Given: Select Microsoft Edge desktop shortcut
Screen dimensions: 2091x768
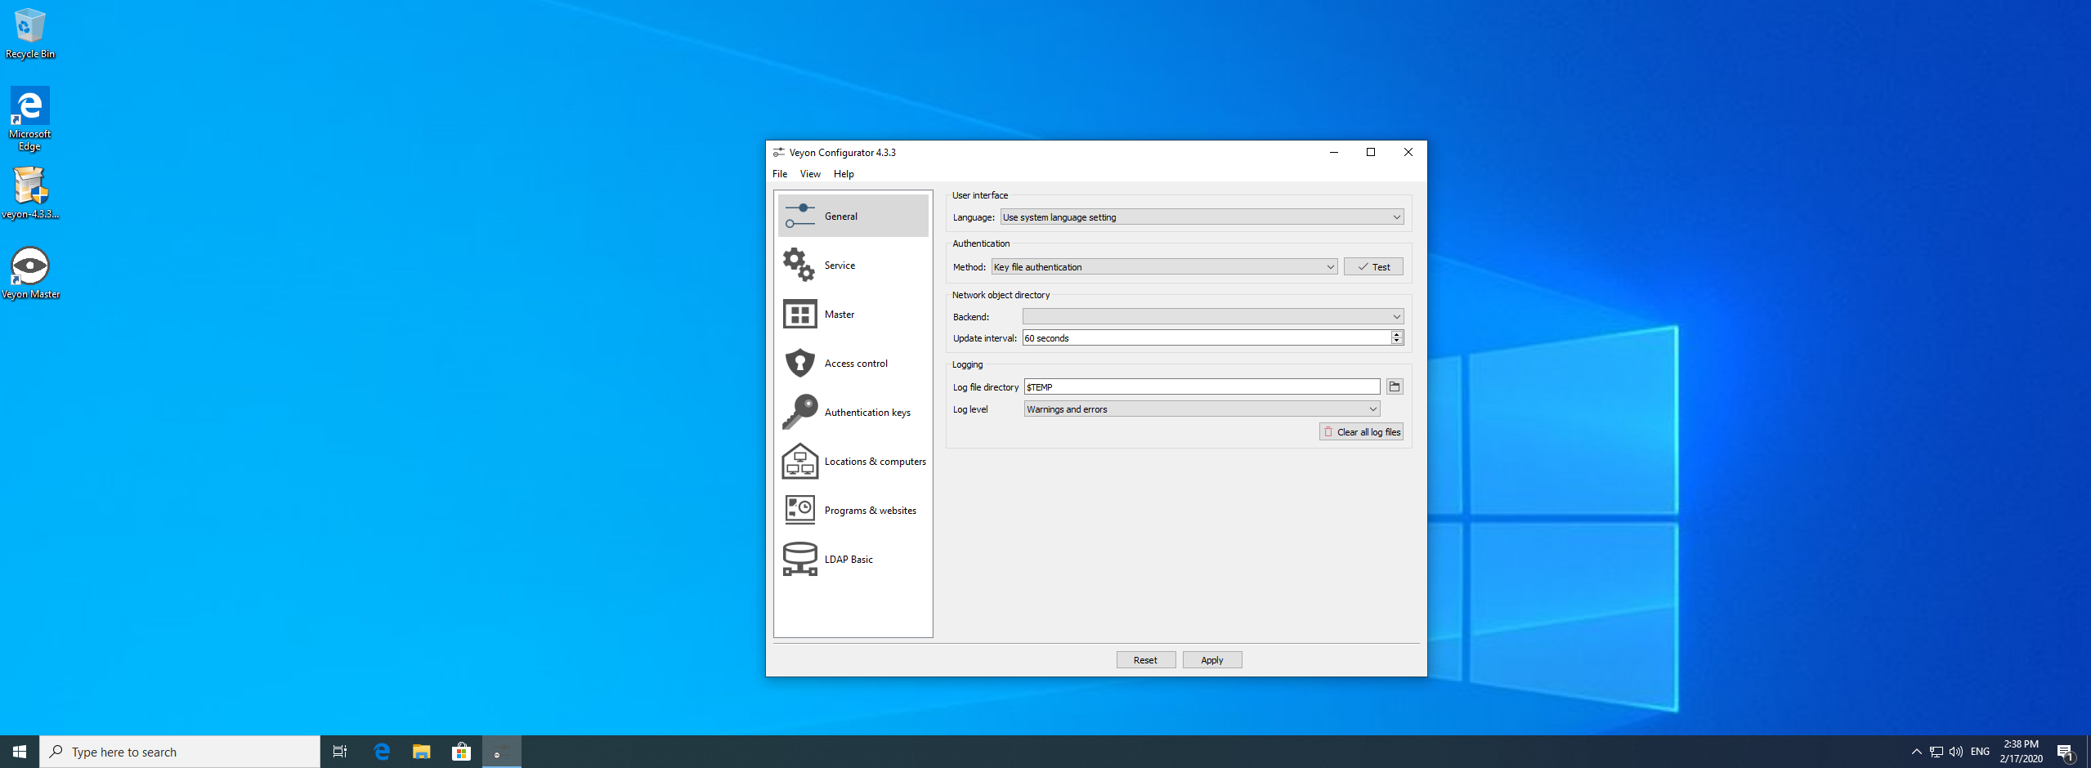Looking at the screenshot, I should pyautogui.click(x=30, y=119).
